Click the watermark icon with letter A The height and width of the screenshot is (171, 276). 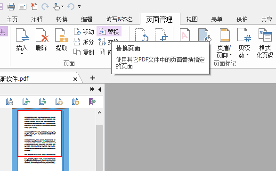click(x=185, y=35)
